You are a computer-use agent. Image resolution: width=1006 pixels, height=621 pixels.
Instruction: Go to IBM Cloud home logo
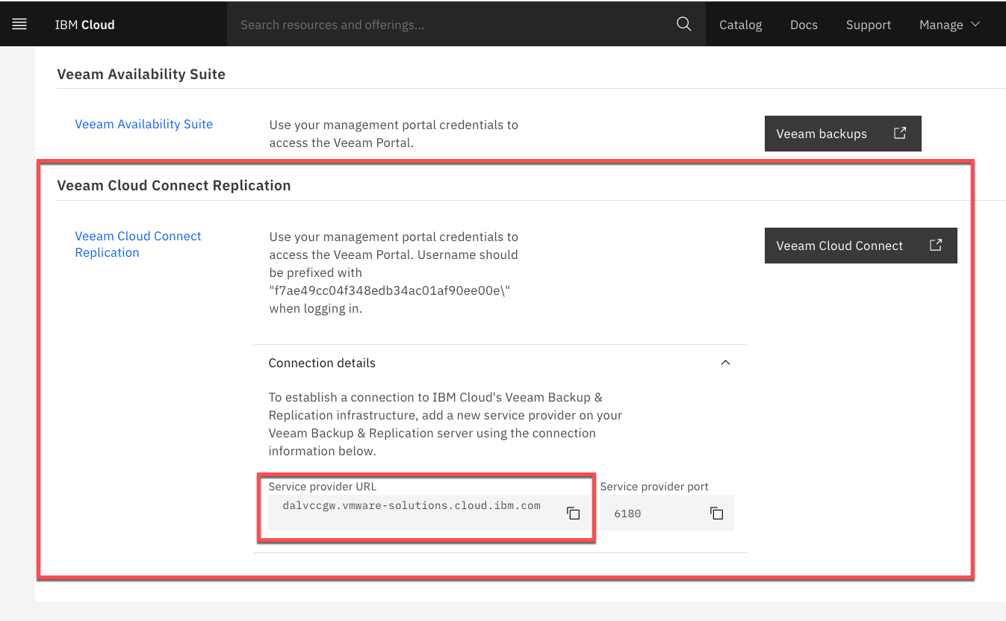point(84,25)
